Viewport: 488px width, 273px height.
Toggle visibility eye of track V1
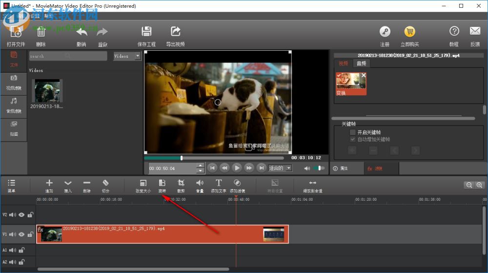point(21,234)
